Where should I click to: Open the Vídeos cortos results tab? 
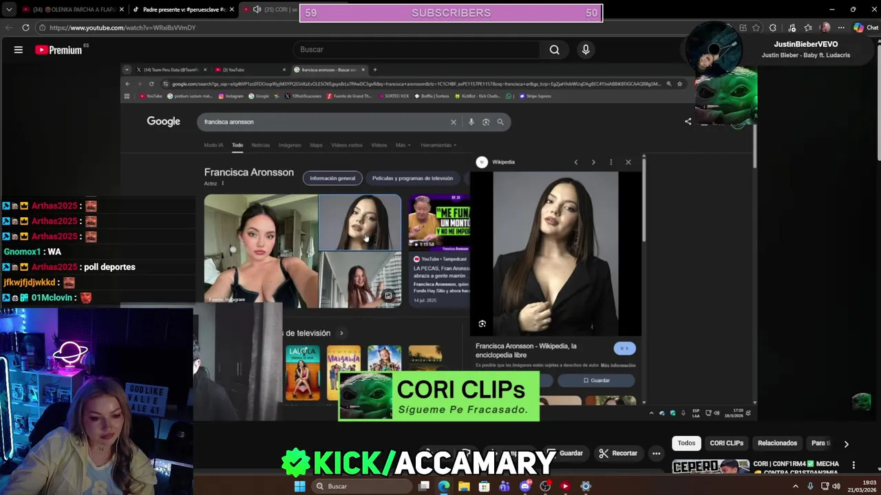pyautogui.click(x=347, y=145)
